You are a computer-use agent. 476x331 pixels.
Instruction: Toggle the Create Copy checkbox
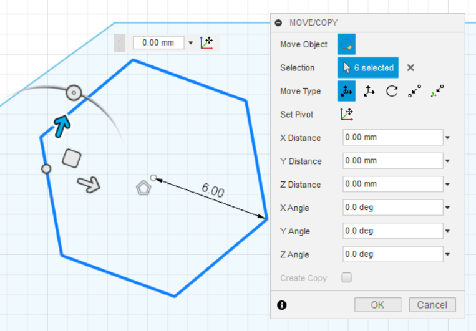(346, 277)
